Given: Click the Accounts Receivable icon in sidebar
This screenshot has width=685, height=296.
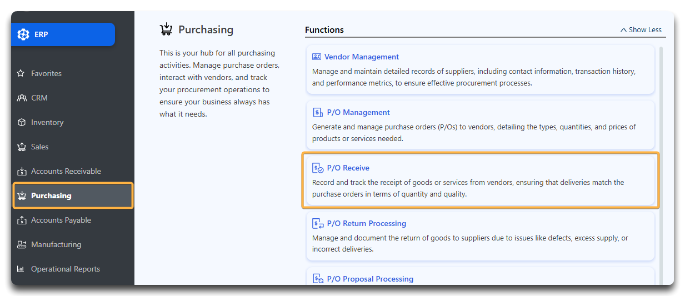Looking at the screenshot, I should 21,171.
